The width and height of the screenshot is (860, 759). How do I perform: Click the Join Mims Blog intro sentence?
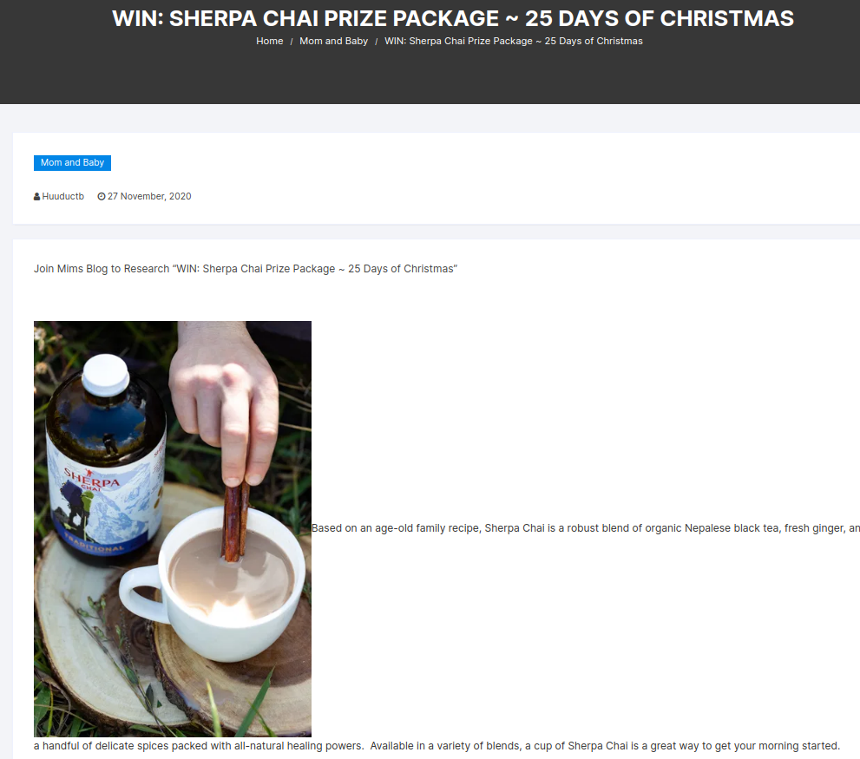coord(246,269)
